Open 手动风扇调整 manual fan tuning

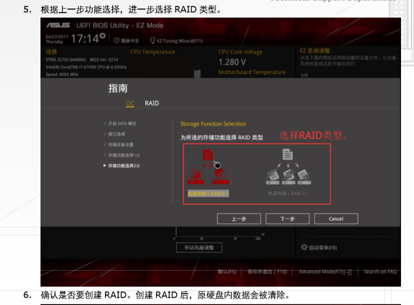pos(199,248)
